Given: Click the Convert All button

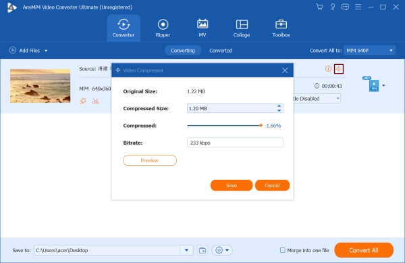Looking at the screenshot, I should click(364, 250).
